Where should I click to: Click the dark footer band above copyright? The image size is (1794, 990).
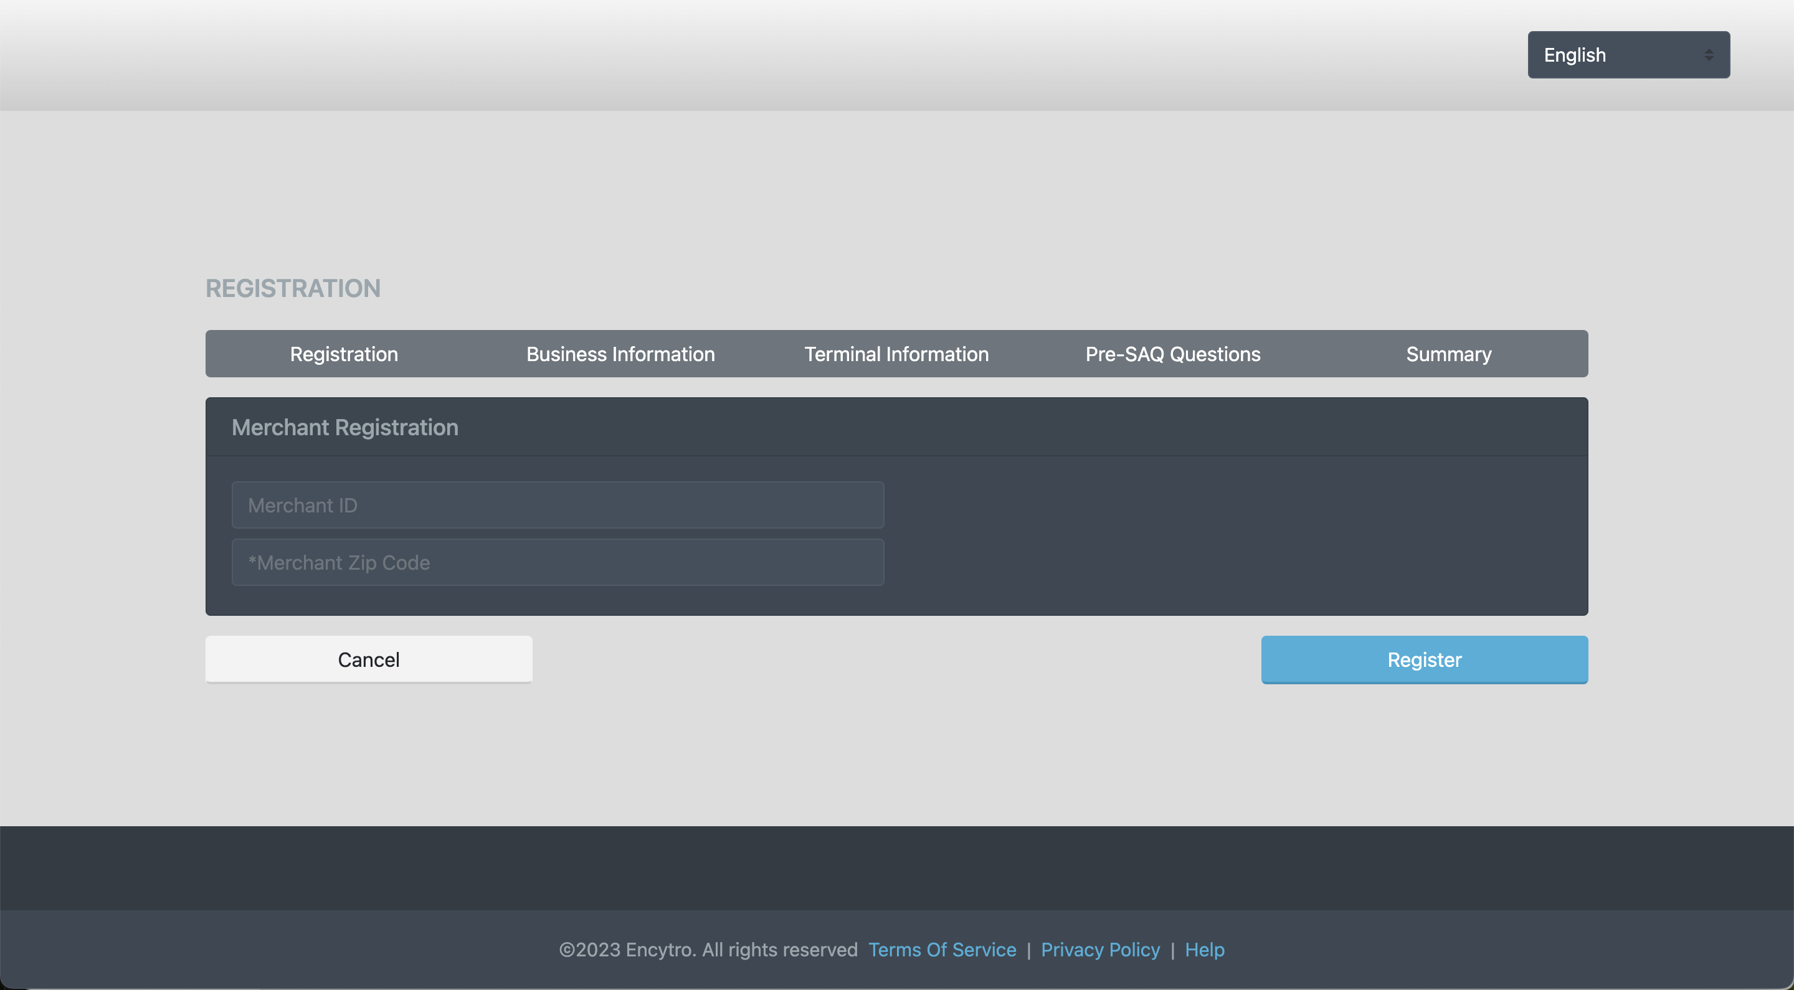click(x=896, y=867)
